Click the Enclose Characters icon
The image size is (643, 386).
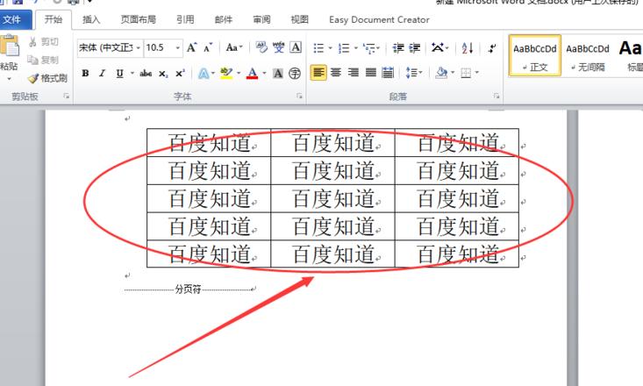(295, 74)
